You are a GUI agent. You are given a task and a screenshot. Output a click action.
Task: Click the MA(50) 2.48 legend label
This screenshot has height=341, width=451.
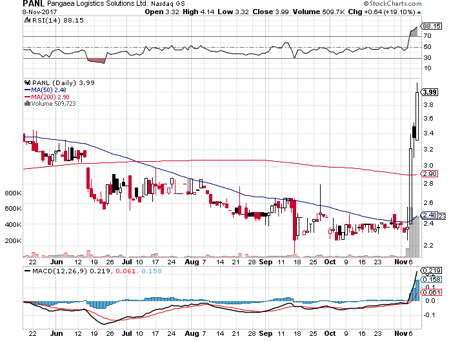pyautogui.click(x=48, y=90)
